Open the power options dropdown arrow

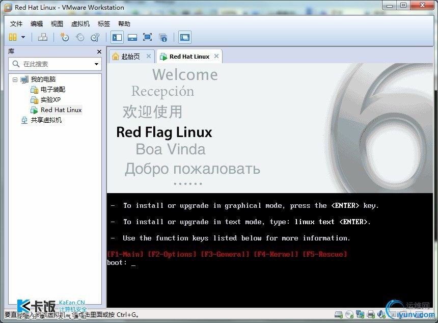pyautogui.click(x=23, y=37)
